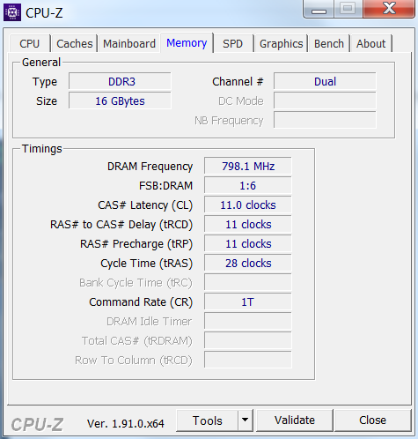This screenshot has width=418, height=439.
Task: Click the FSB:DRAM label
Action: (165, 186)
